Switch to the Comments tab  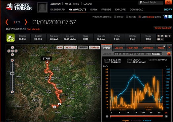click(x=148, y=48)
